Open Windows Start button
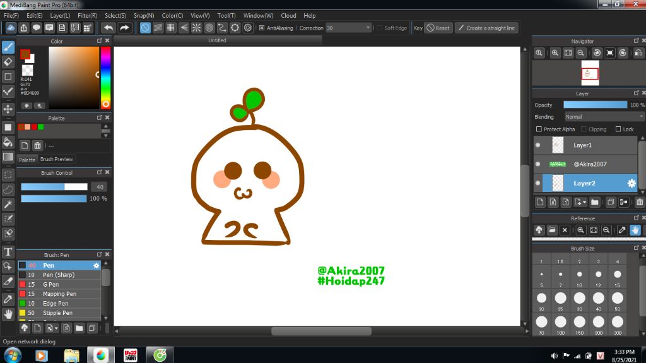This screenshot has height=363, width=646. click(13, 355)
